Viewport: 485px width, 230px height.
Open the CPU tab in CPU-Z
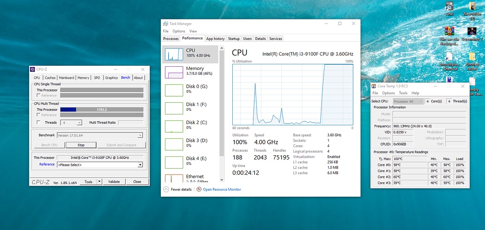click(37, 78)
